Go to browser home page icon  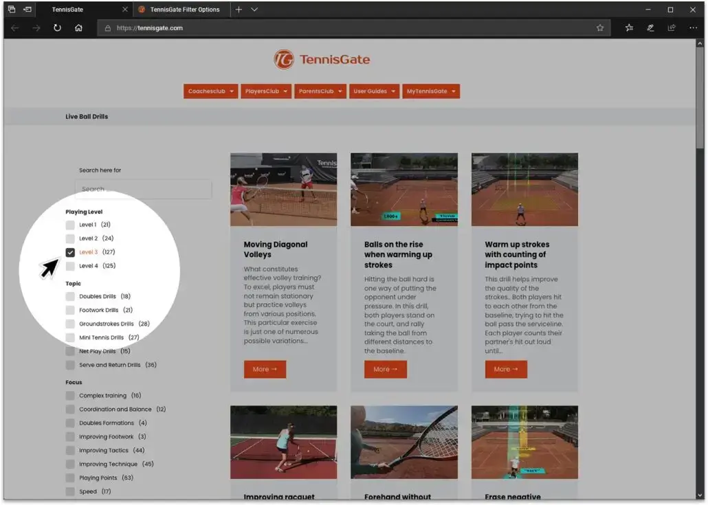(x=78, y=28)
